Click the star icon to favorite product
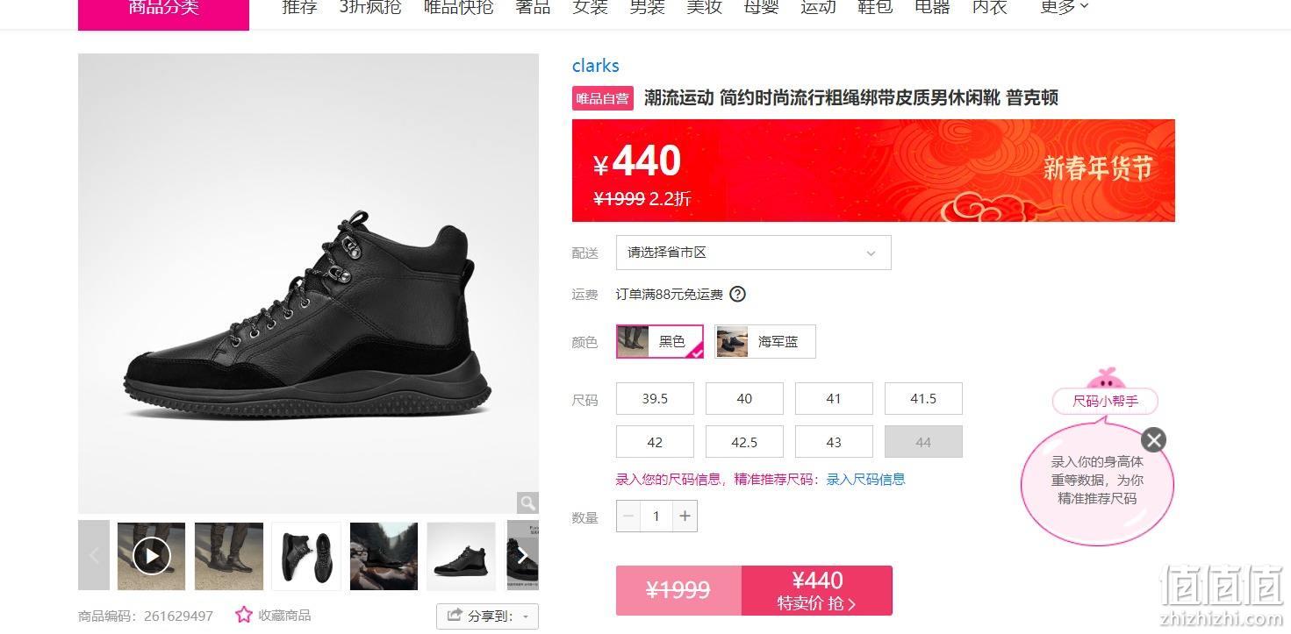Screen dimensions: 1291x634 [x=243, y=615]
